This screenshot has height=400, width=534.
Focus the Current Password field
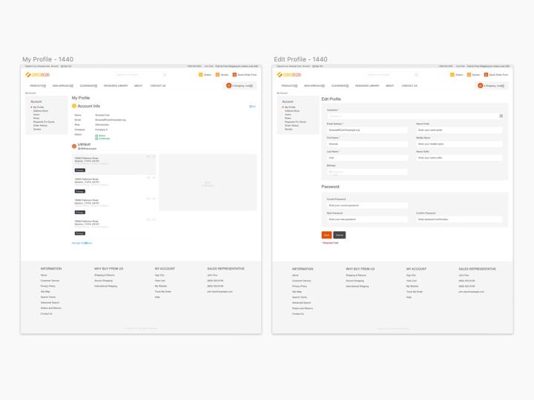[367, 205]
